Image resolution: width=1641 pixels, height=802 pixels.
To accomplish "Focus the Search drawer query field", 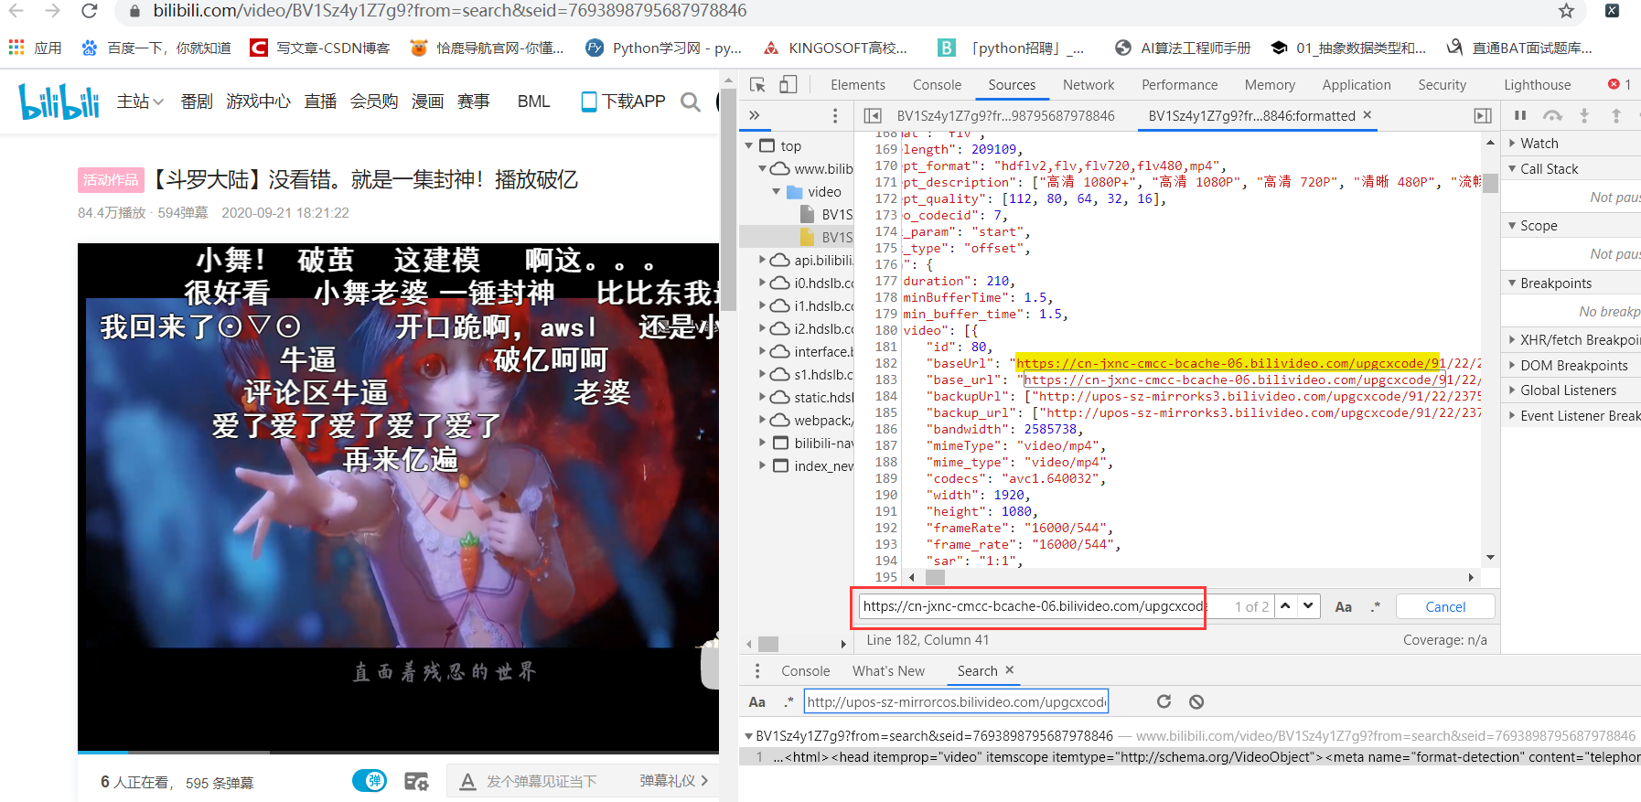I will [x=956, y=701].
